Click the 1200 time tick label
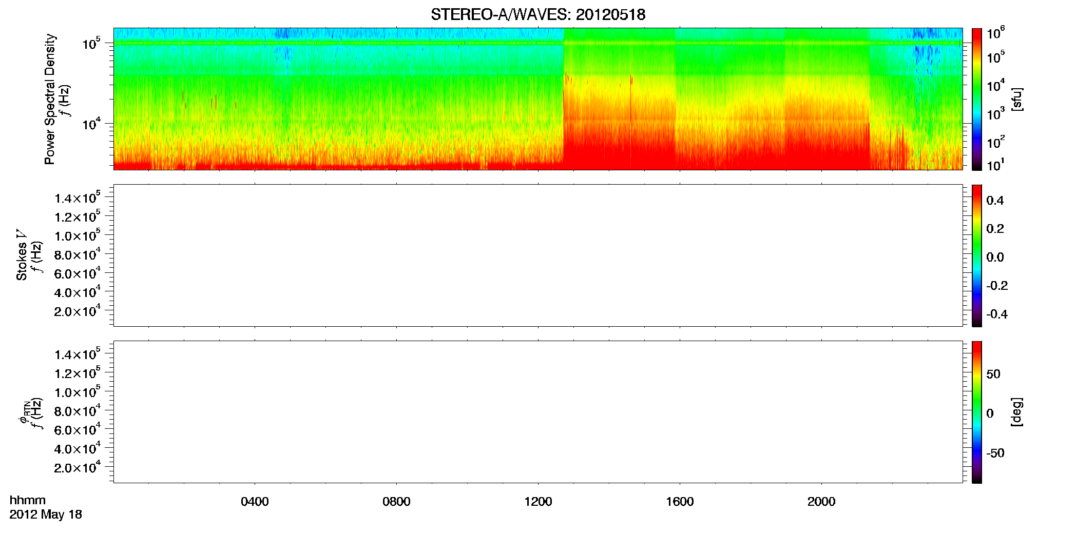The image size is (1076, 554). pos(538,502)
